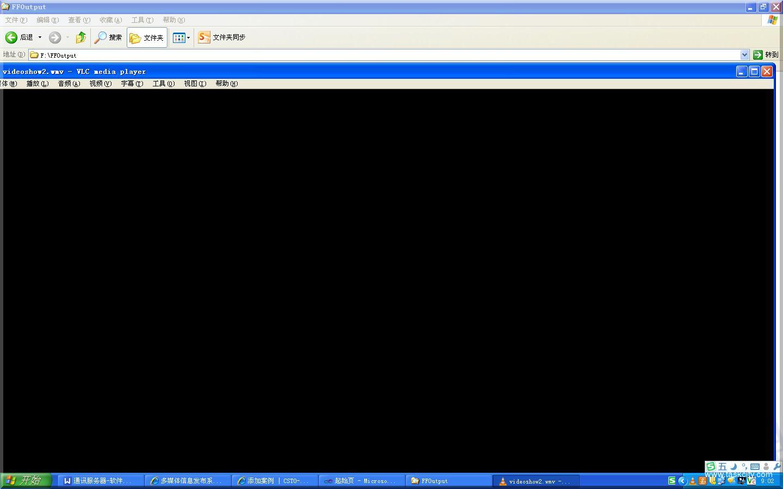Open soft keyboard icon on IME bar
Image resolution: width=783 pixels, height=489 pixels.
click(755, 467)
